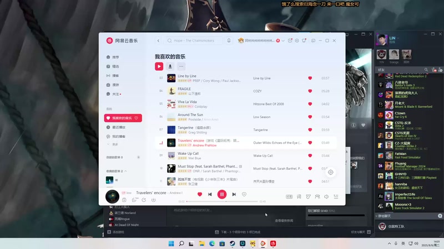Share the currently playing song
Viewport: 444px width, 249px height.
(x=144, y=200)
